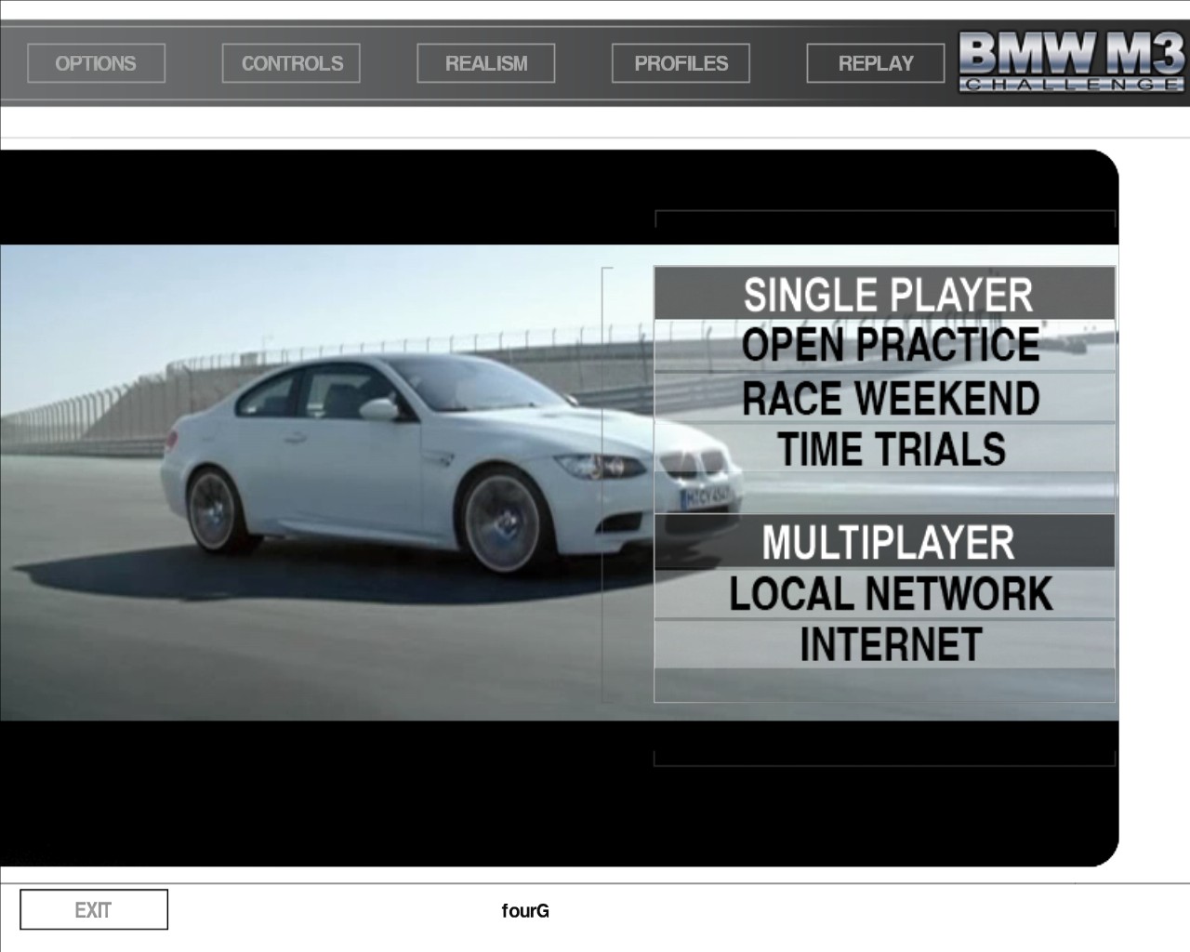Exit the game with the Exit button
1190x952 pixels.
94,909
